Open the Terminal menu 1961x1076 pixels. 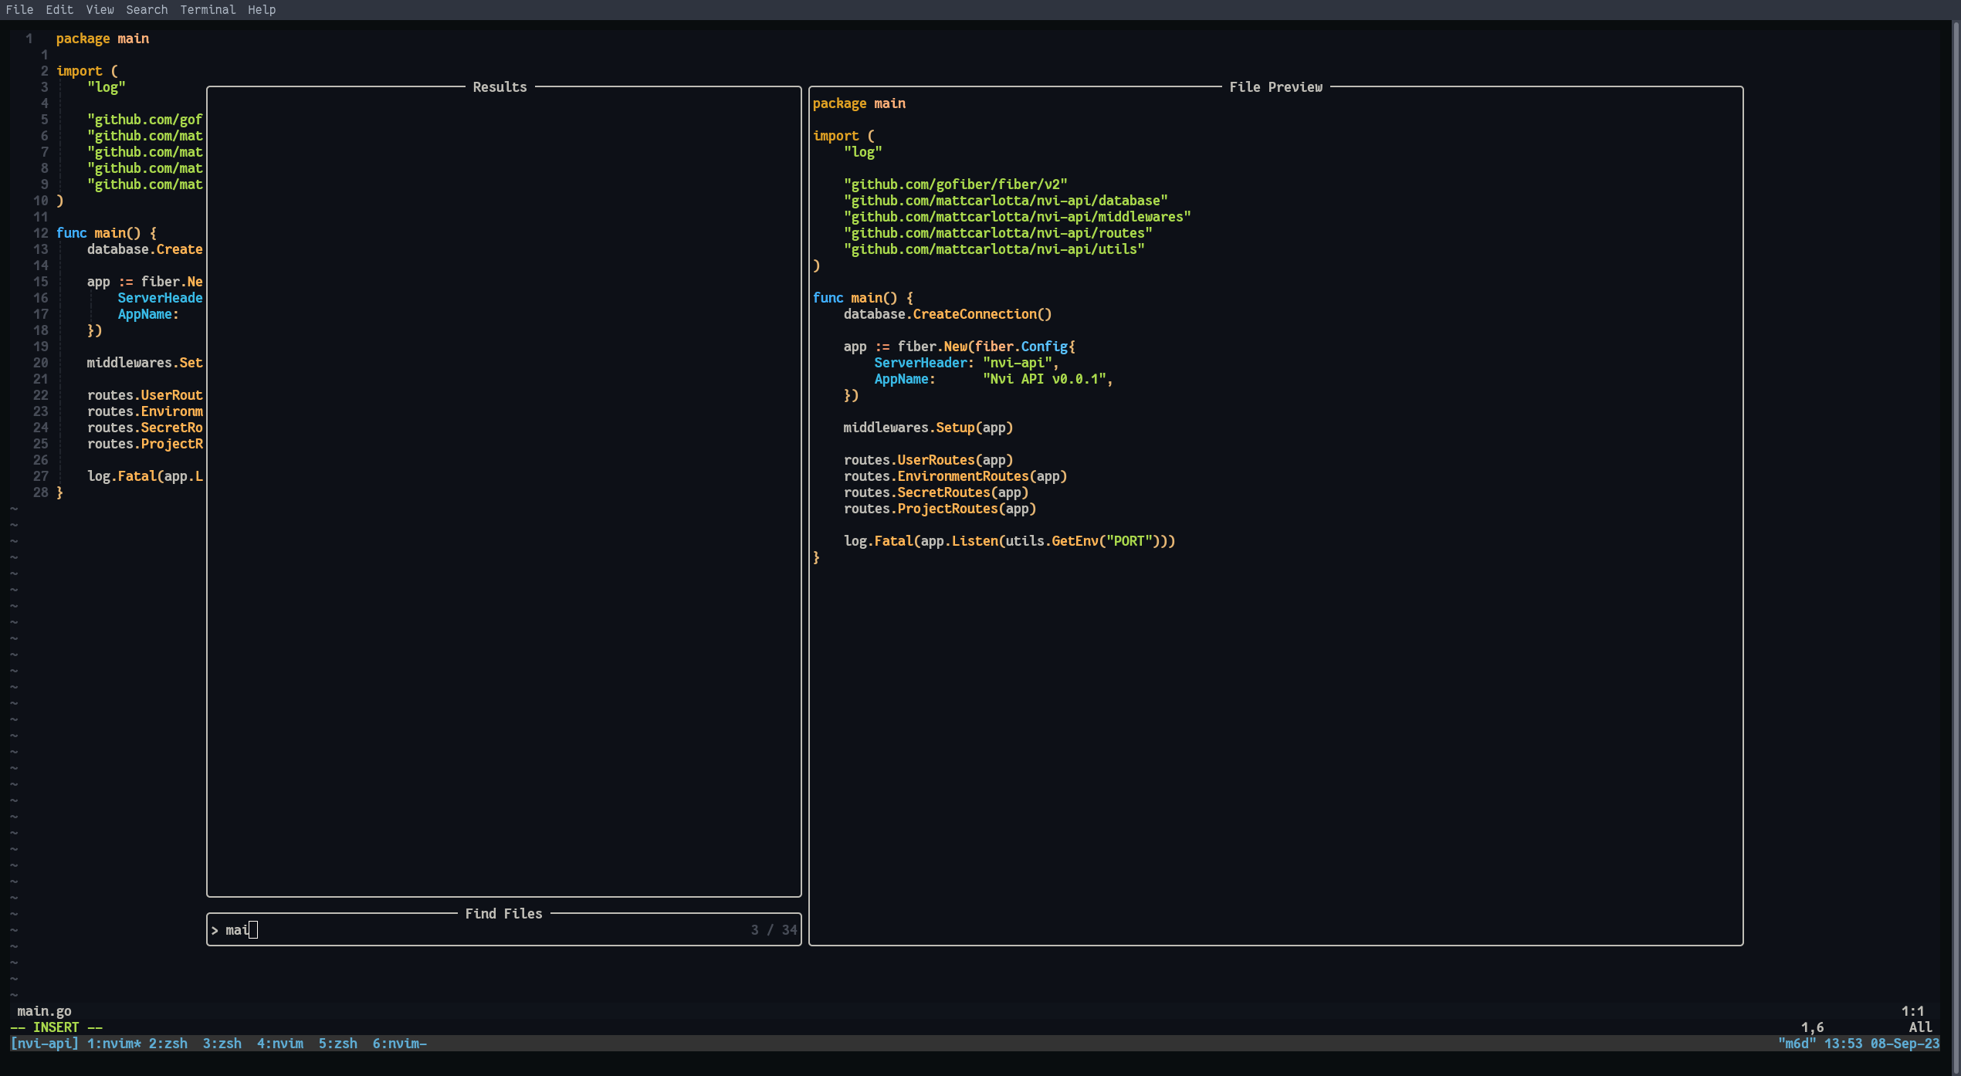pos(207,9)
